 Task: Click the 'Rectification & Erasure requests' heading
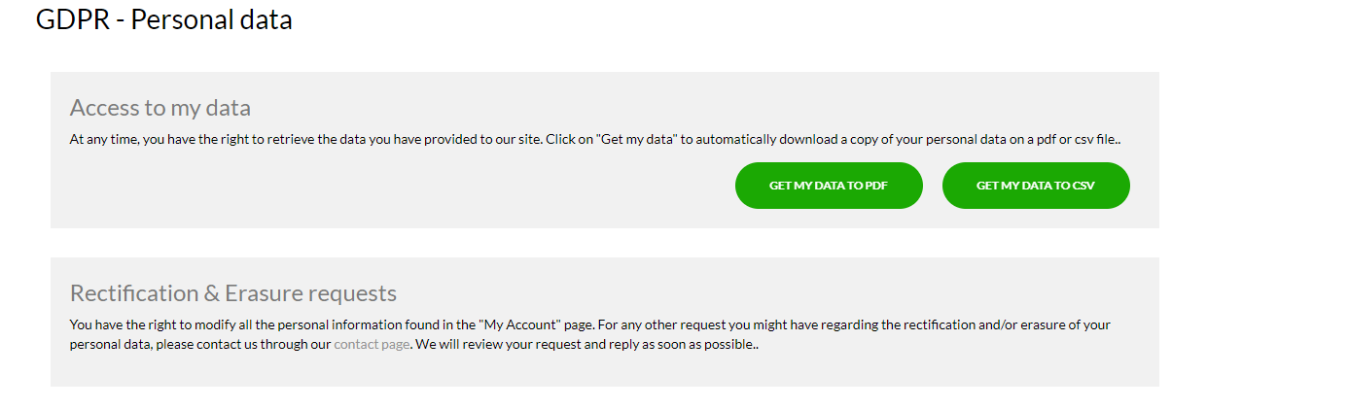point(233,293)
